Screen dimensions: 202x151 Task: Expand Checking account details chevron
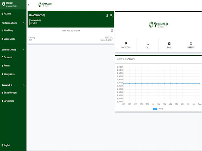pos(113,39)
